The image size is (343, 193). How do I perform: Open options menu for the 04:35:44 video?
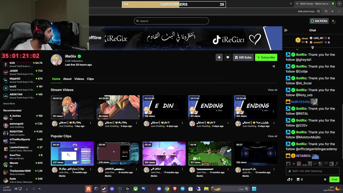(x=136, y=123)
